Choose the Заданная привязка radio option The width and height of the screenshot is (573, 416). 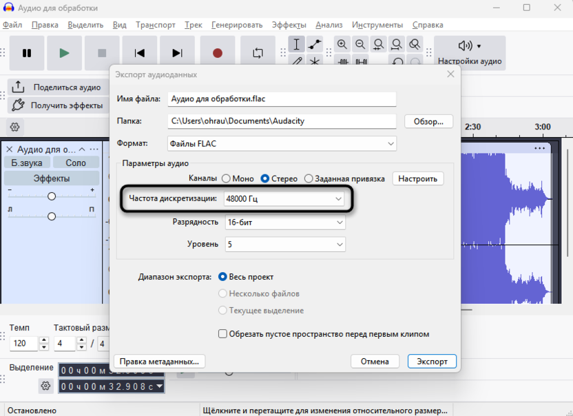point(308,178)
